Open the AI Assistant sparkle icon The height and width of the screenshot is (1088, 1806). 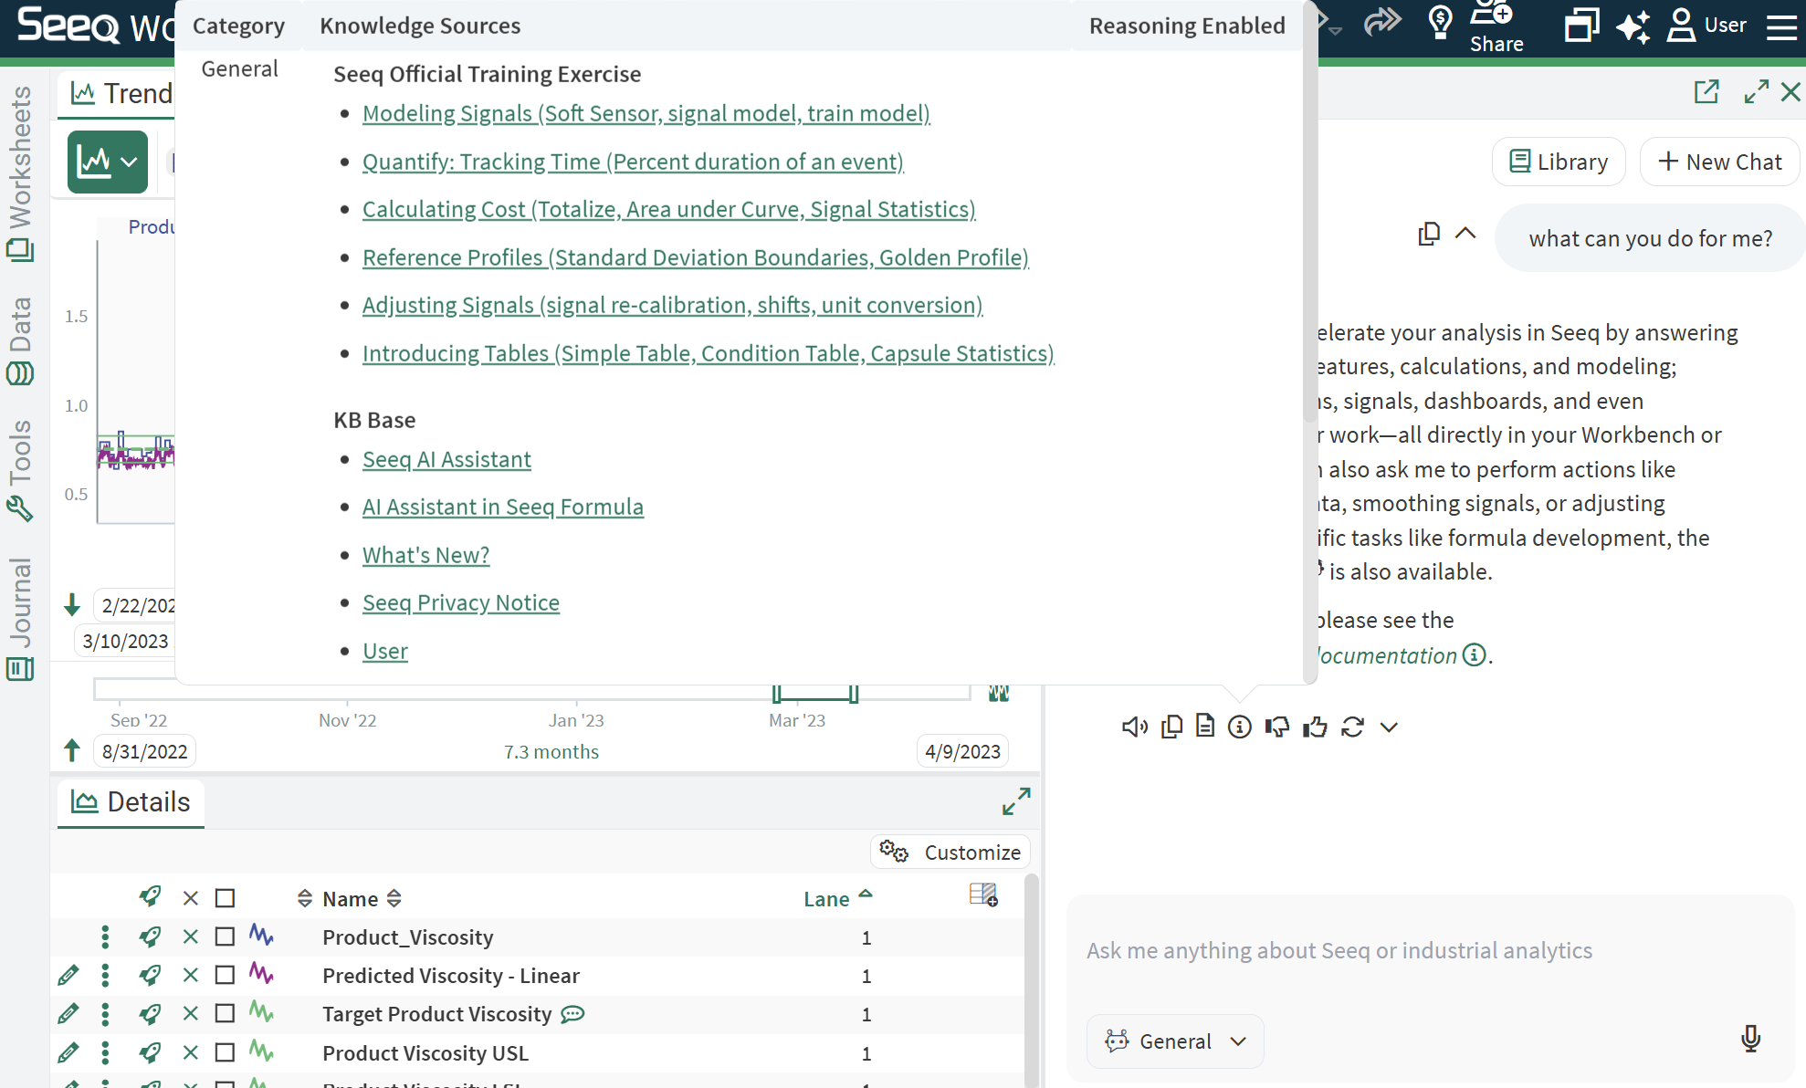[1633, 26]
